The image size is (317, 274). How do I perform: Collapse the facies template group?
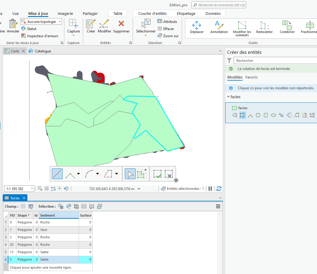pos(228,97)
